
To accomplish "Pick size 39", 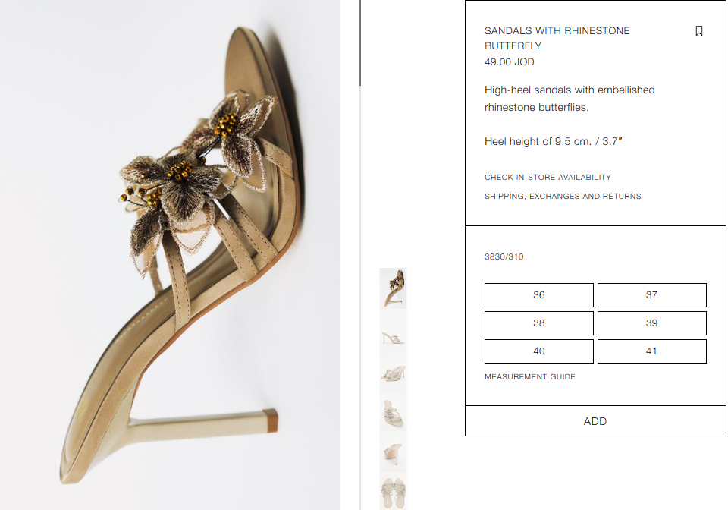I will tap(652, 323).
